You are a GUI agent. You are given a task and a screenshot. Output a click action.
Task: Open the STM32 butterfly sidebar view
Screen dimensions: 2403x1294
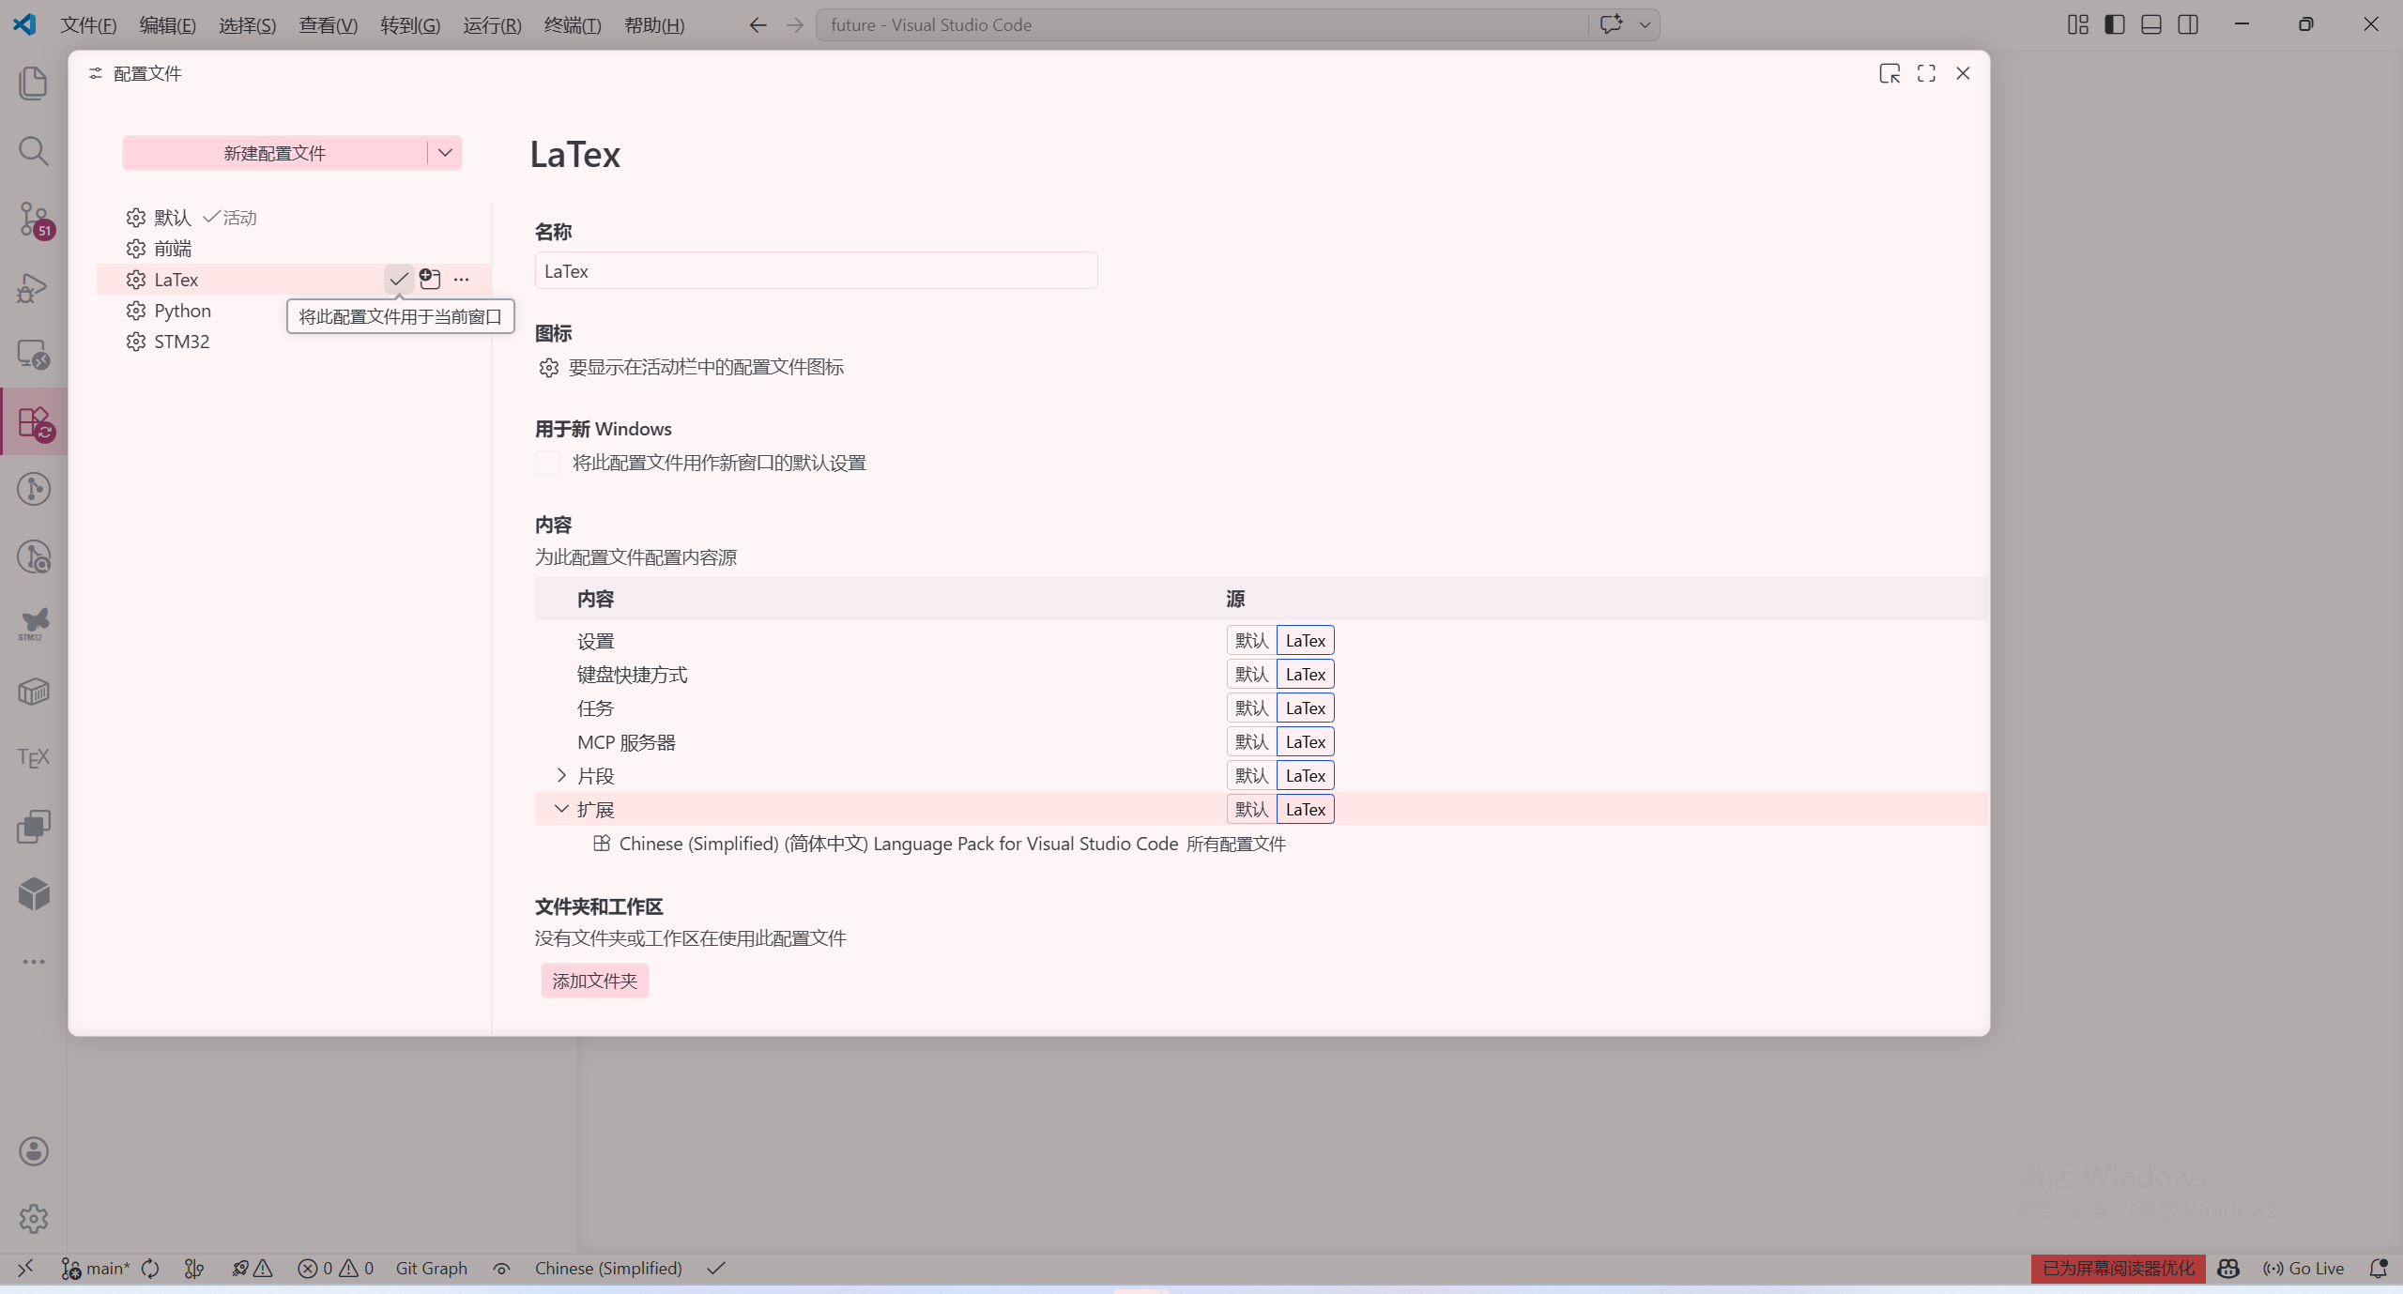click(x=34, y=623)
